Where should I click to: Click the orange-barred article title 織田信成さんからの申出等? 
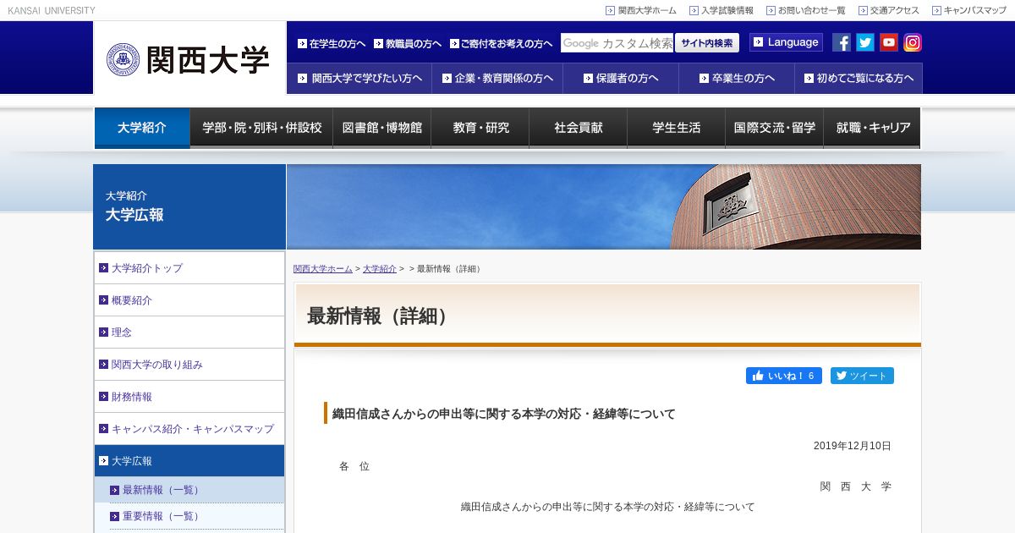point(503,414)
